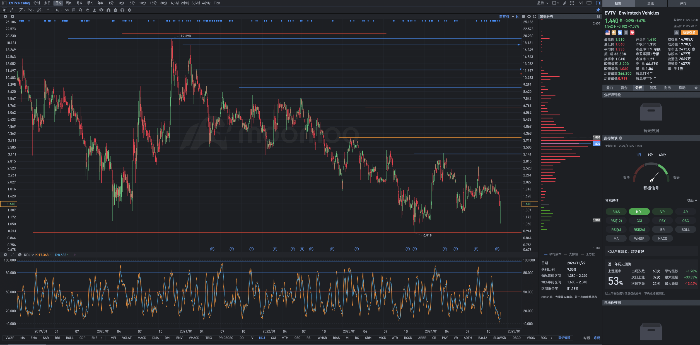The image size is (700, 345).
Task: Click the VS compare button
Action: tap(581, 3)
